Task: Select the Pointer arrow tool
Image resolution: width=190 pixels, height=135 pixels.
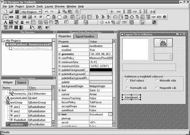Action: tap(6, 17)
